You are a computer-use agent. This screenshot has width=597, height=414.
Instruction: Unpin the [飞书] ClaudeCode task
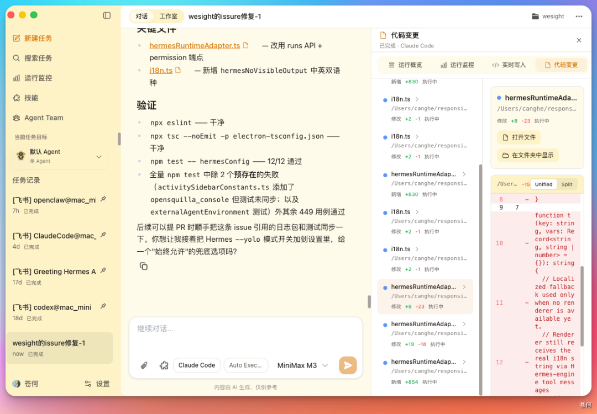(x=103, y=235)
